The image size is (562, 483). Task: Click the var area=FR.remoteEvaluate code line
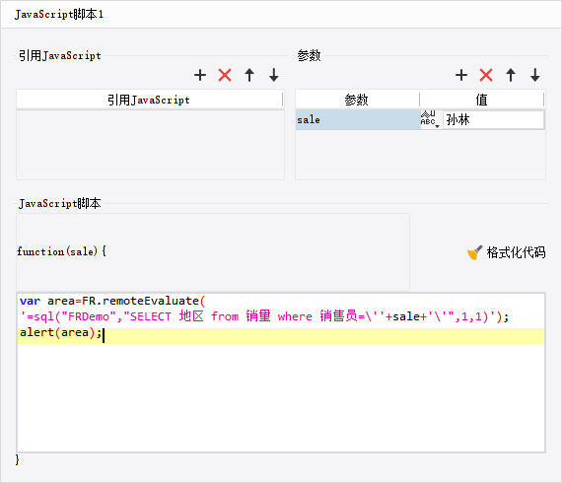pyautogui.click(x=112, y=301)
